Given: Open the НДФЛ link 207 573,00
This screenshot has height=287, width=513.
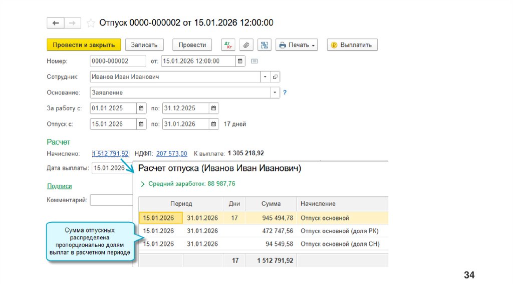Looking at the screenshot, I should 172,153.
